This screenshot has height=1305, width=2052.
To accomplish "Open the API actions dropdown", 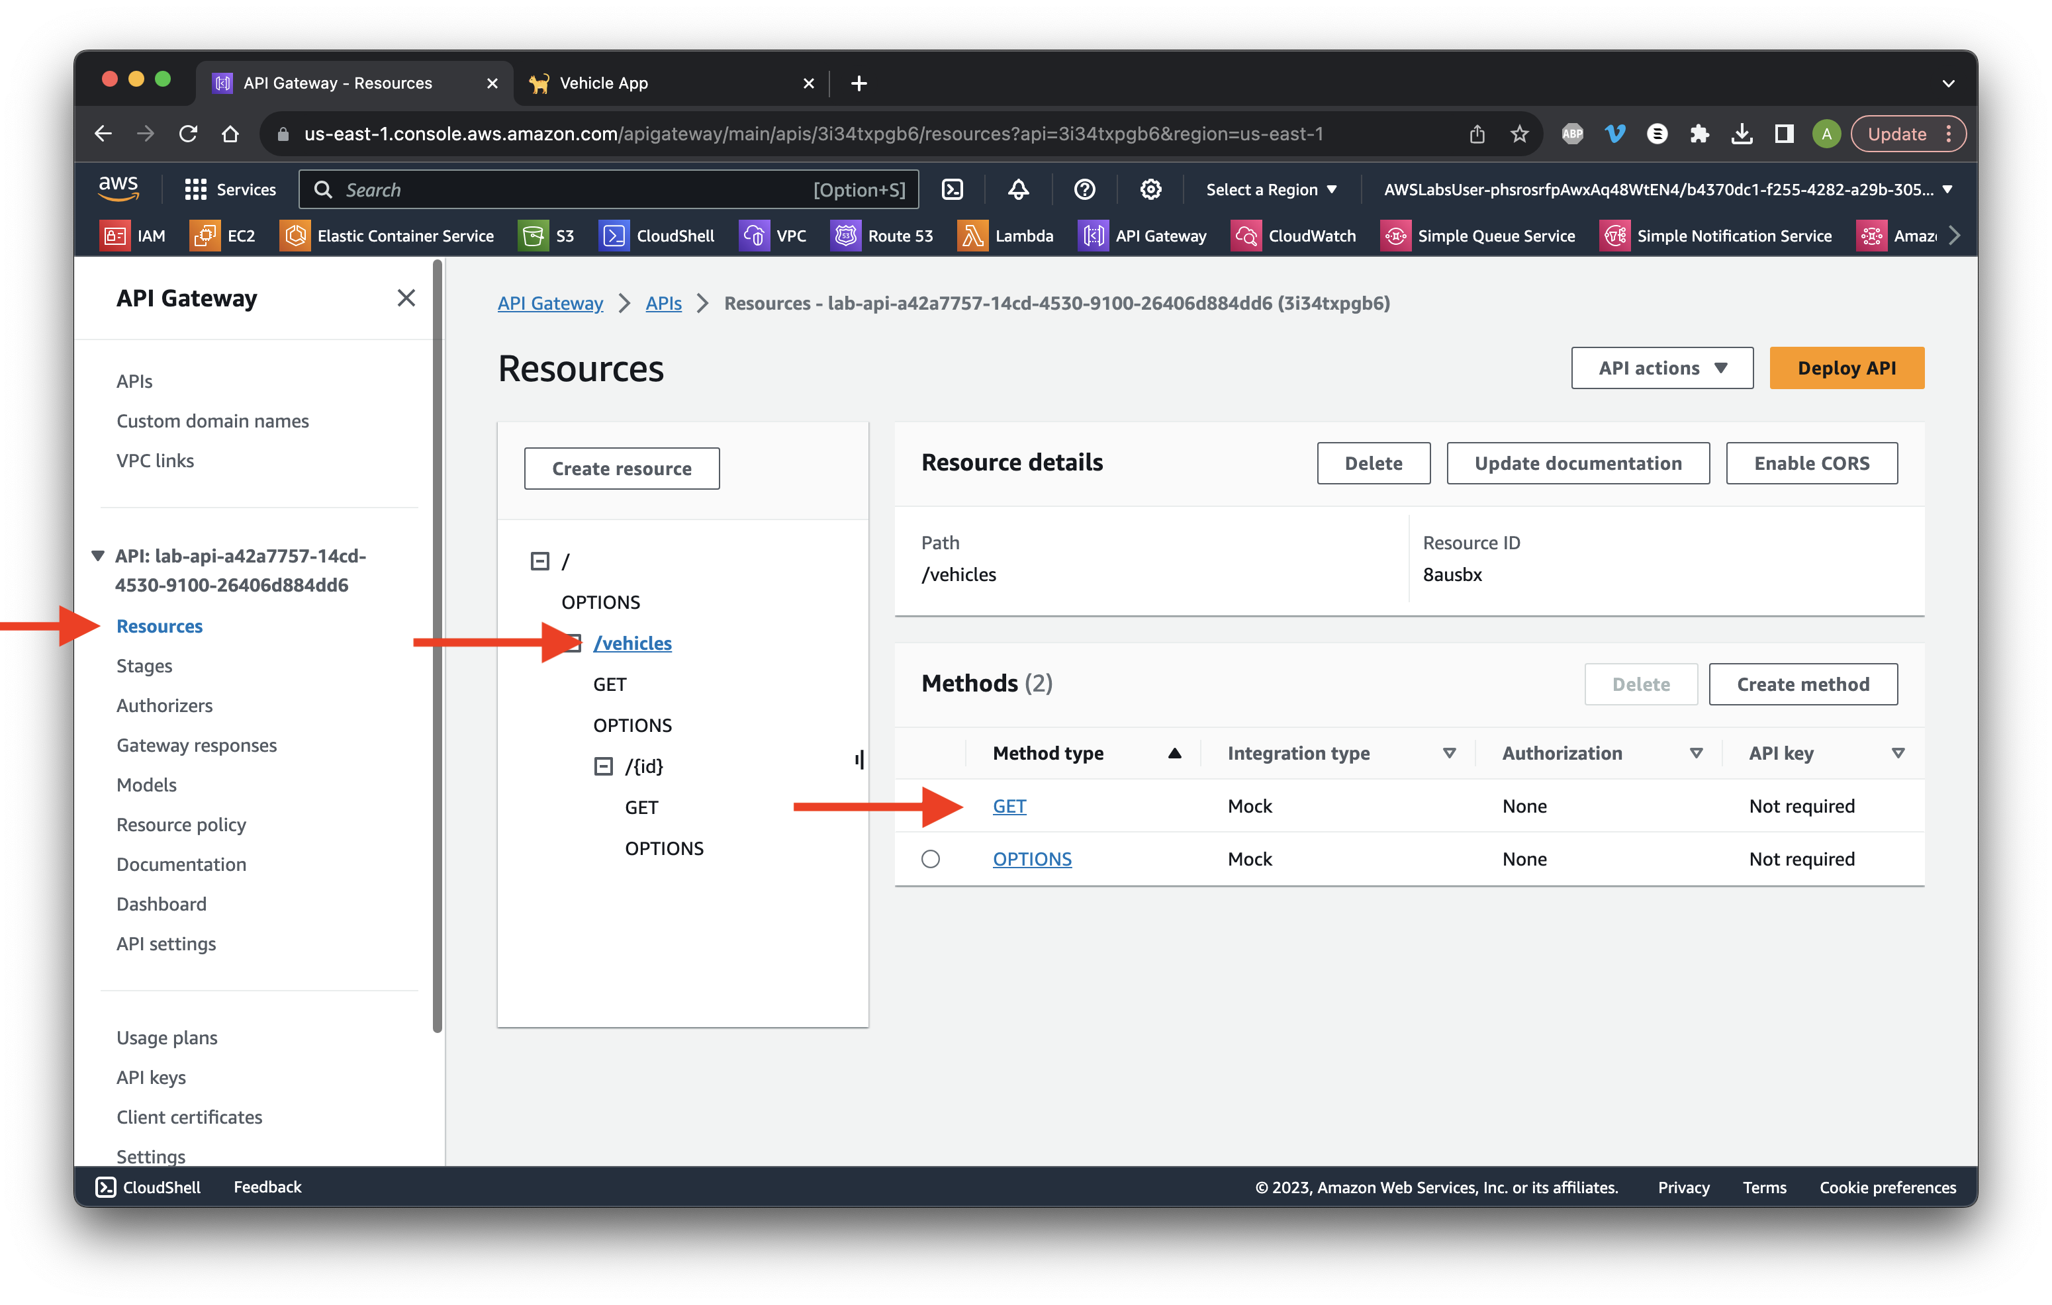I will [x=1661, y=368].
